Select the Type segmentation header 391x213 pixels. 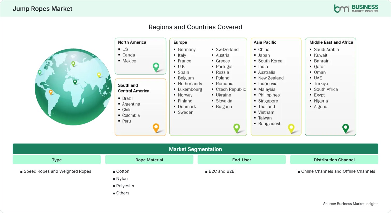(57, 160)
